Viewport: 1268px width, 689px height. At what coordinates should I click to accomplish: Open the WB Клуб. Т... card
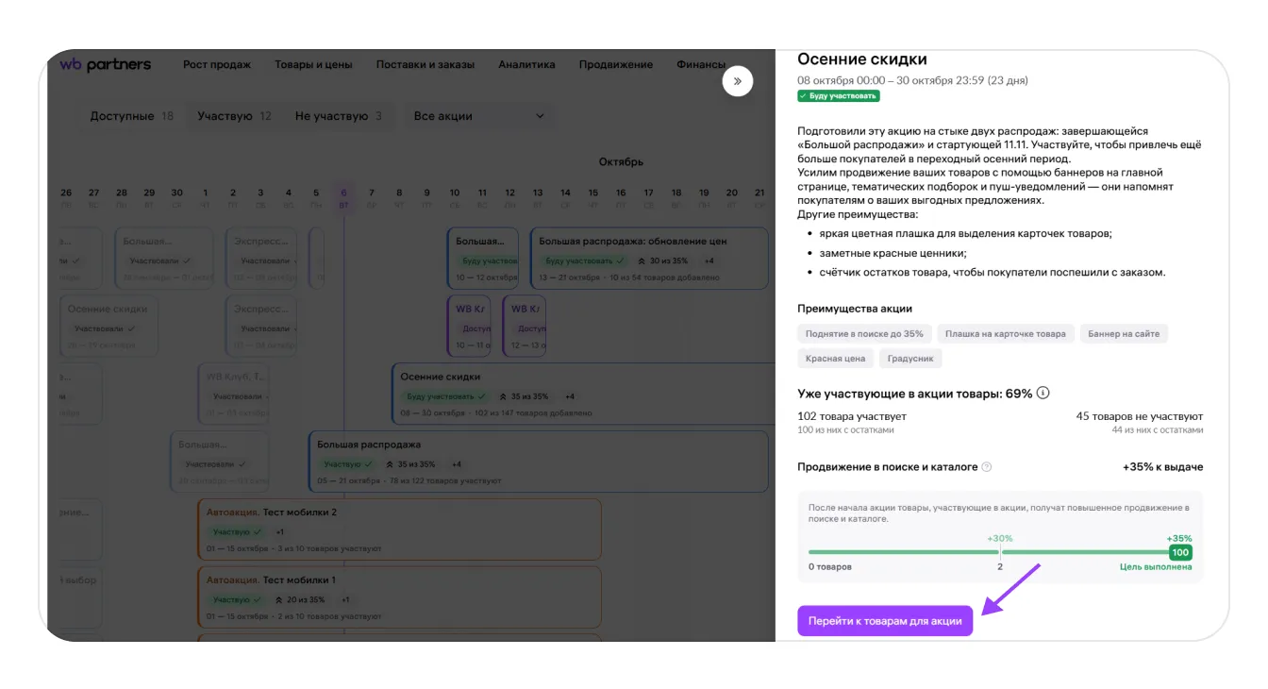(x=233, y=394)
